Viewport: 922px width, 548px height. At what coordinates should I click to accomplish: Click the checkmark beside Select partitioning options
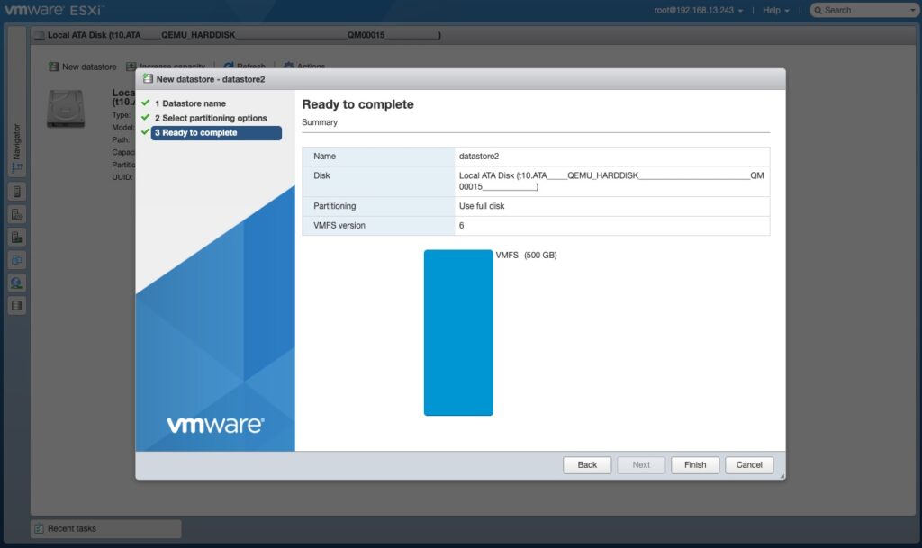(145, 118)
